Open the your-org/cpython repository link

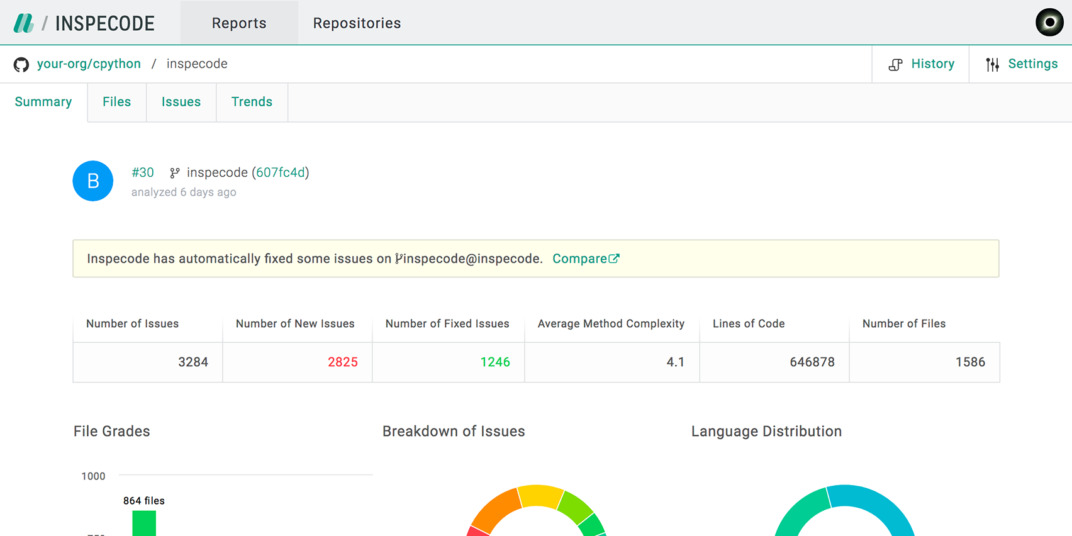click(x=89, y=64)
